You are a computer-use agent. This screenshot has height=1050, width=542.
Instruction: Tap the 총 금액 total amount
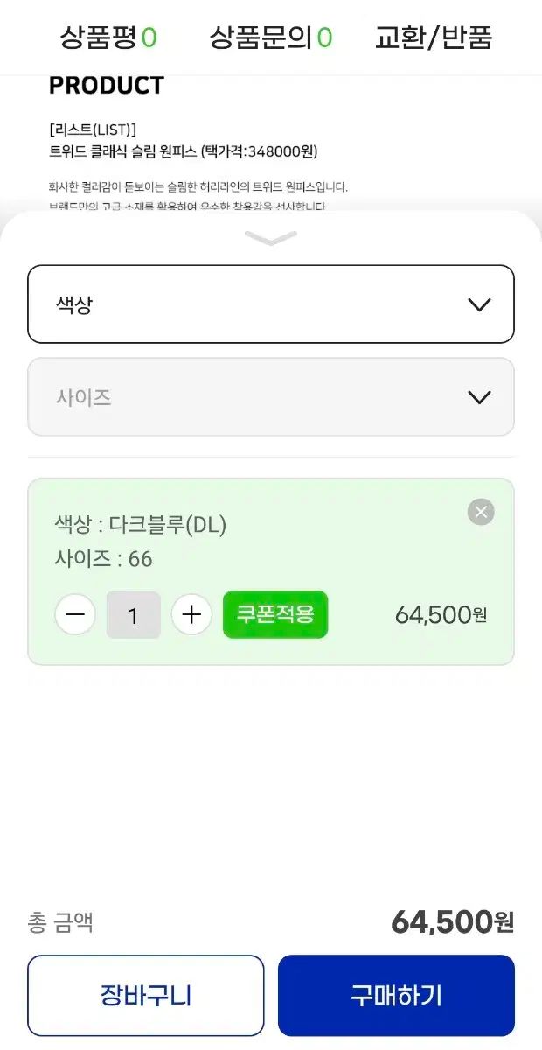[452, 922]
